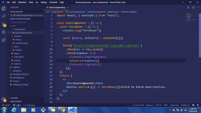This screenshot has height=113, width=201.
Task: Click the then() callback breadcrumb
Action: tap(129, 12)
